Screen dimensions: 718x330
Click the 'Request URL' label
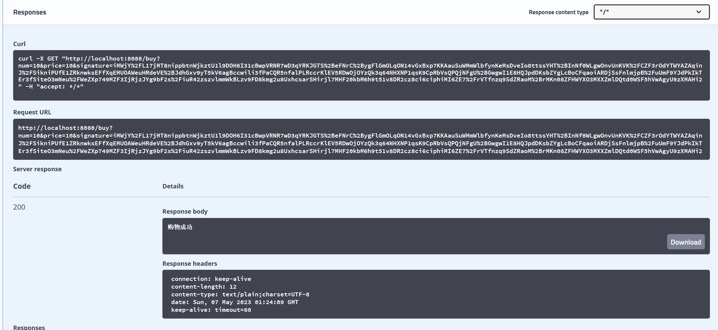click(x=32, y=112)
